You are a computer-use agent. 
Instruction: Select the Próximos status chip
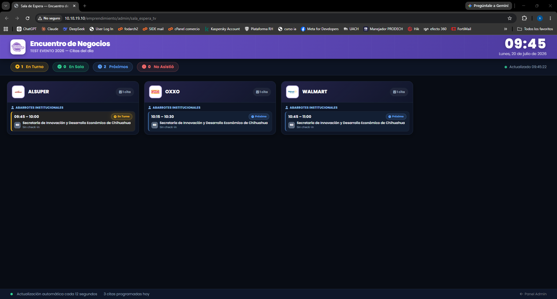pos(113,67)
